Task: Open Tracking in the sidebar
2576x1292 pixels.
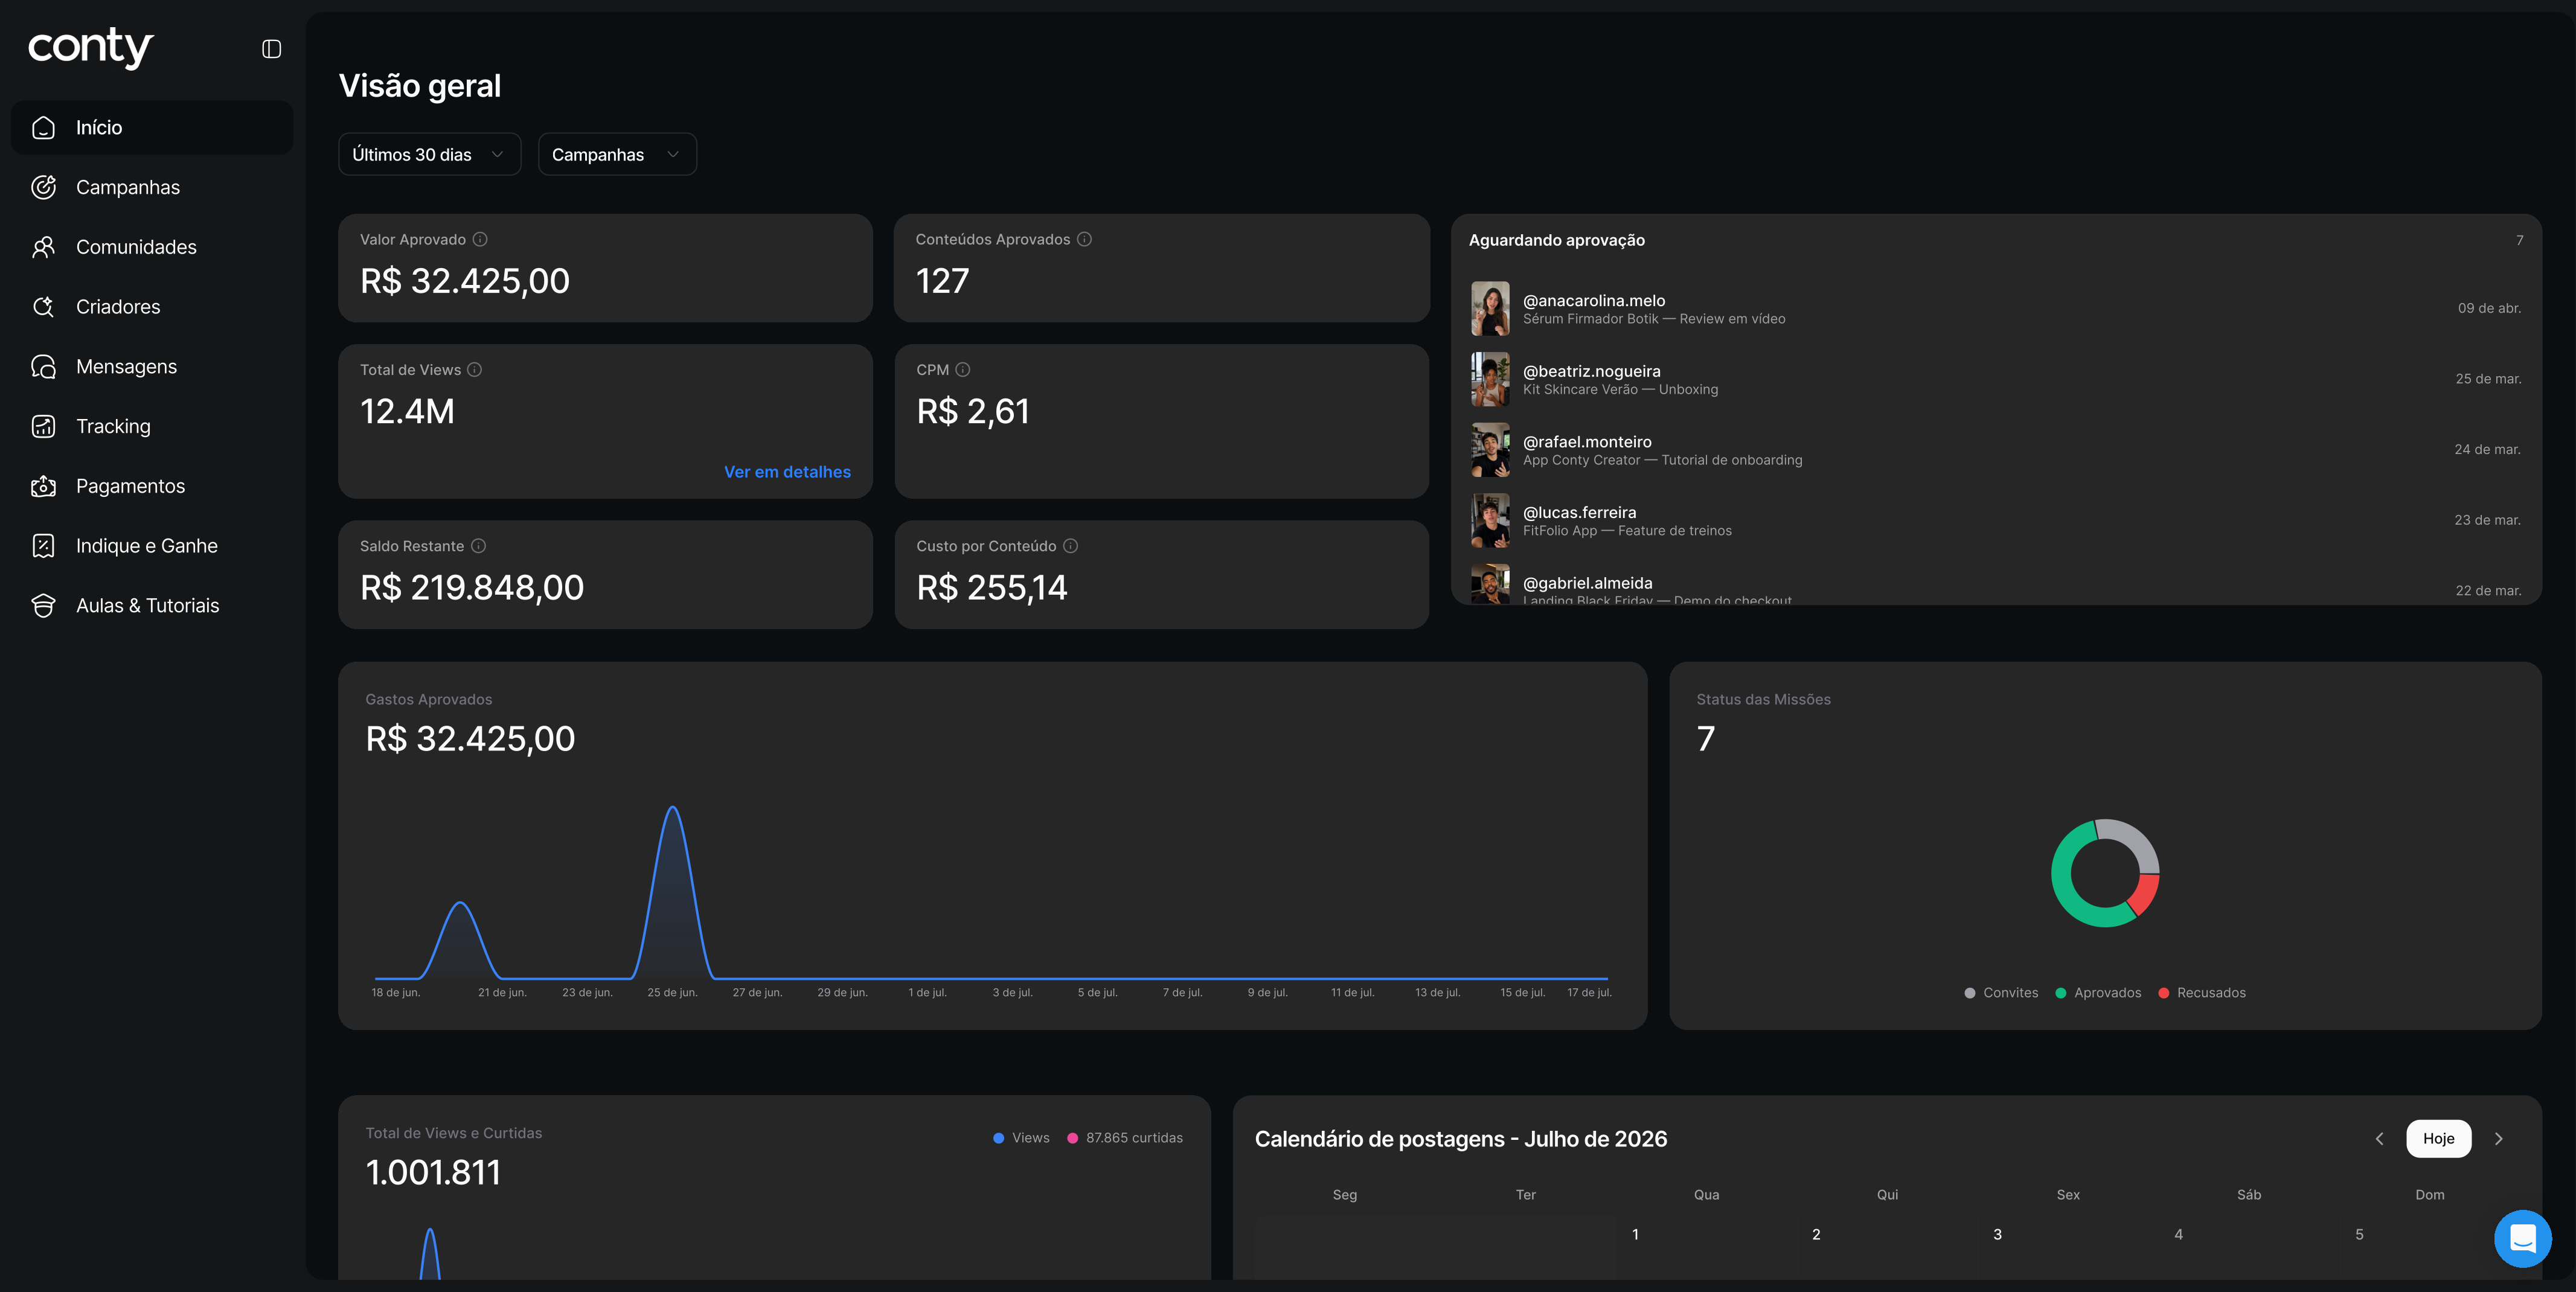Action: coord(152,426)
